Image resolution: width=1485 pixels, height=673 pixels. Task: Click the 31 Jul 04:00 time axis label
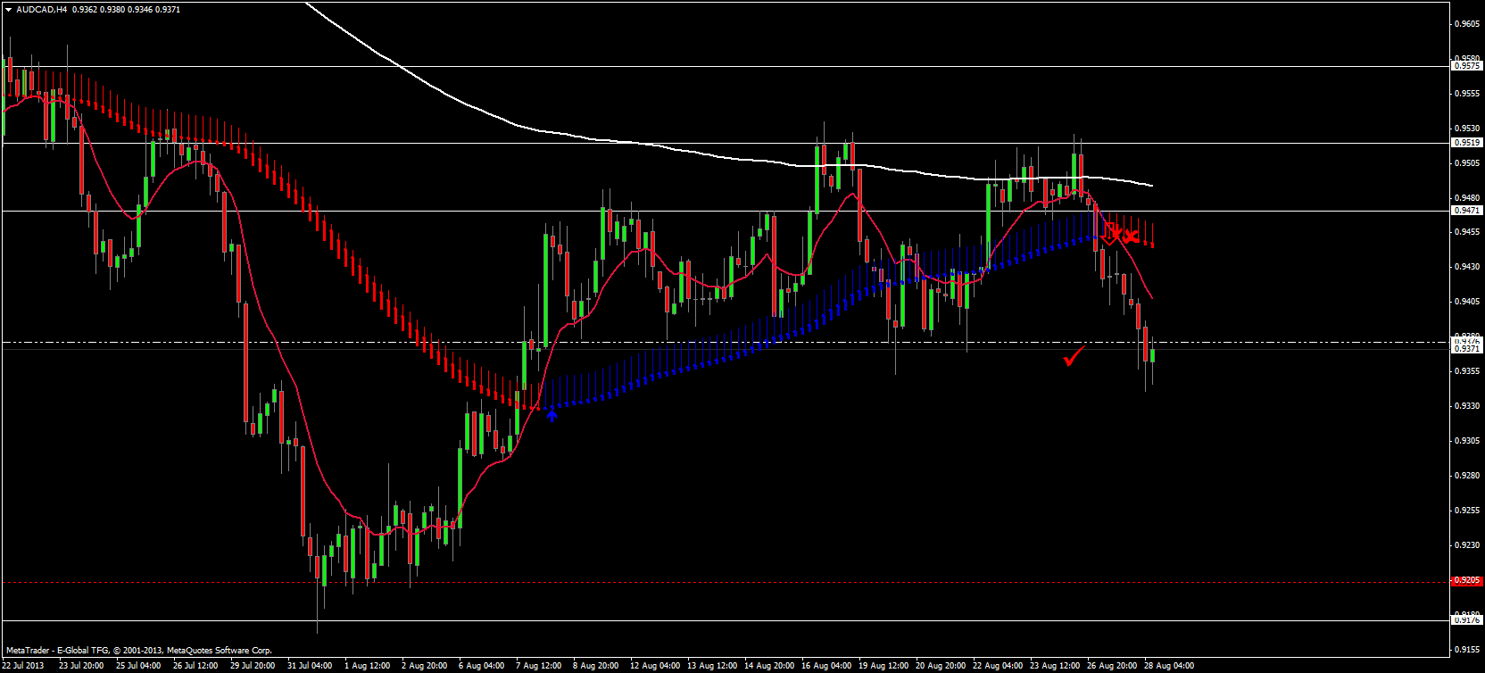310,666
